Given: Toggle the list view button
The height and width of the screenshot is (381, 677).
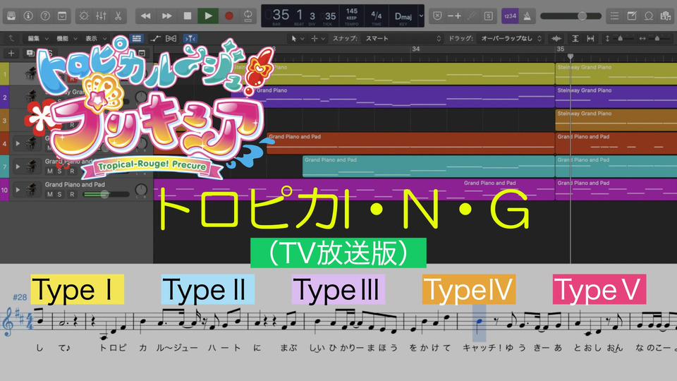Looking at the screenshot, I should click(x=136, y=38).
